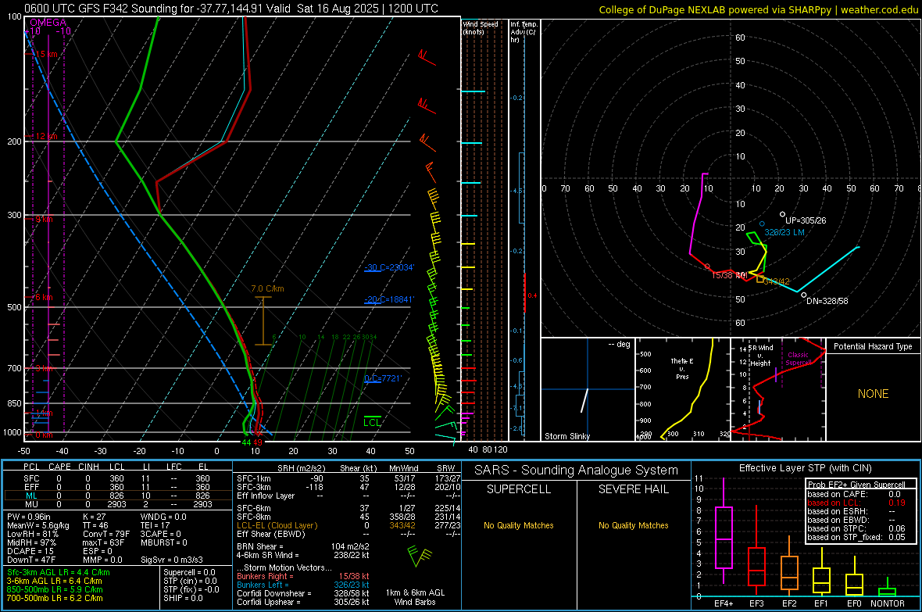Click the 12 km height marker
The width and height of the screenshot is (922, 612).
[x=46, y=136]
